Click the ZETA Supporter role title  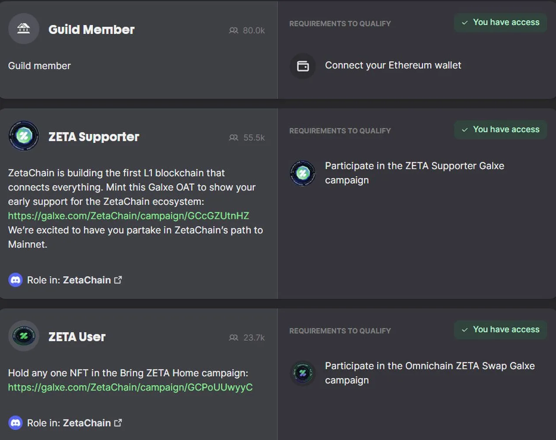point(94,137)
